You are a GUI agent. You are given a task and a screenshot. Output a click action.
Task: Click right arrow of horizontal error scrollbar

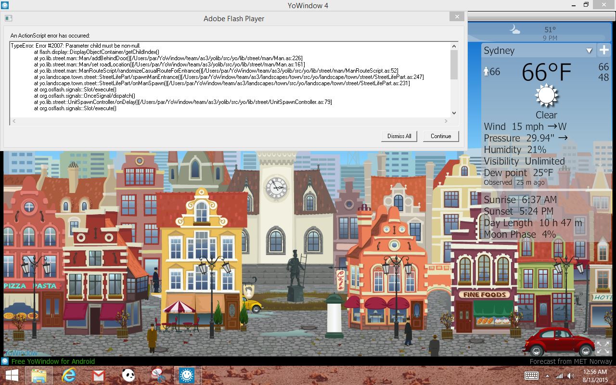(447, 121)
